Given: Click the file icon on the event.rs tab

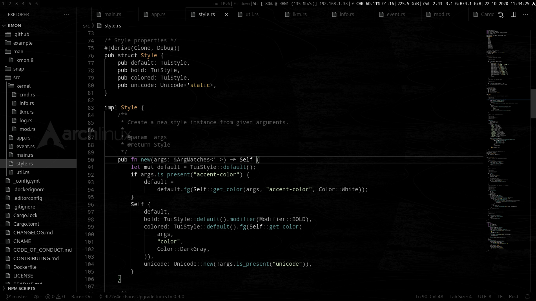Looking at the screenshot, I should (x=381, y=15).
